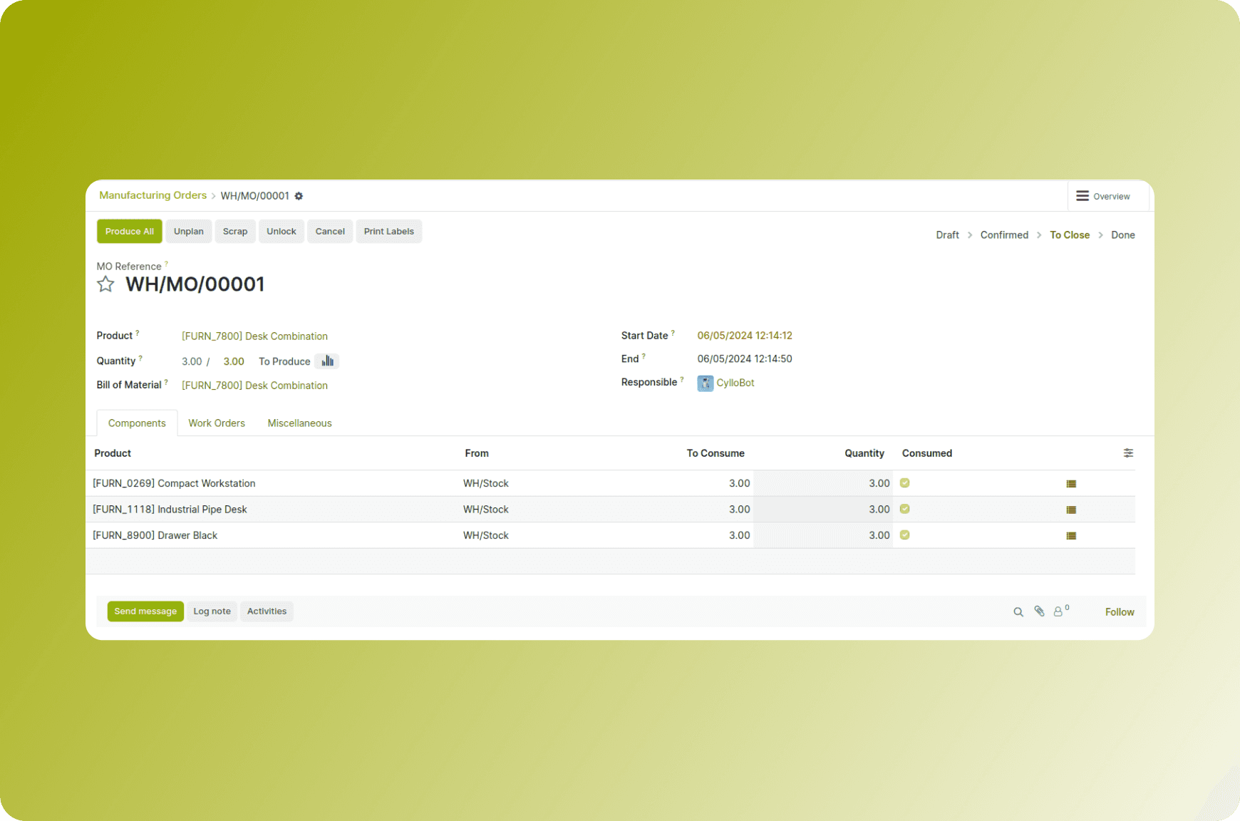Toggle consumed checkmark for Industrial Pipe Desk
The image size is (1240, 821).
pos(904,509)
